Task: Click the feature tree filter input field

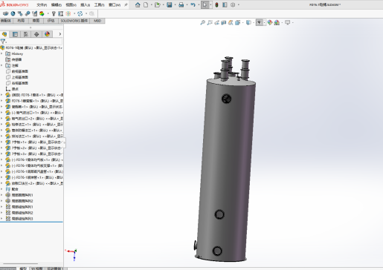Action: (34, 42)
